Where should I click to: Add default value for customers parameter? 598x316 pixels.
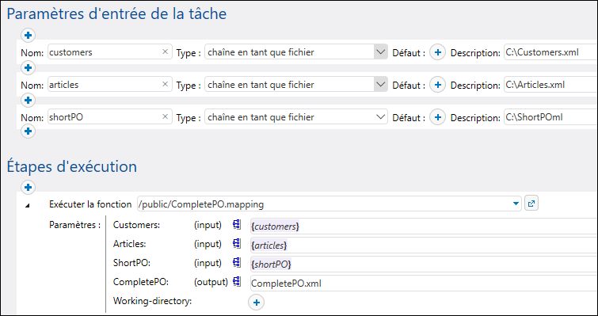437,52
